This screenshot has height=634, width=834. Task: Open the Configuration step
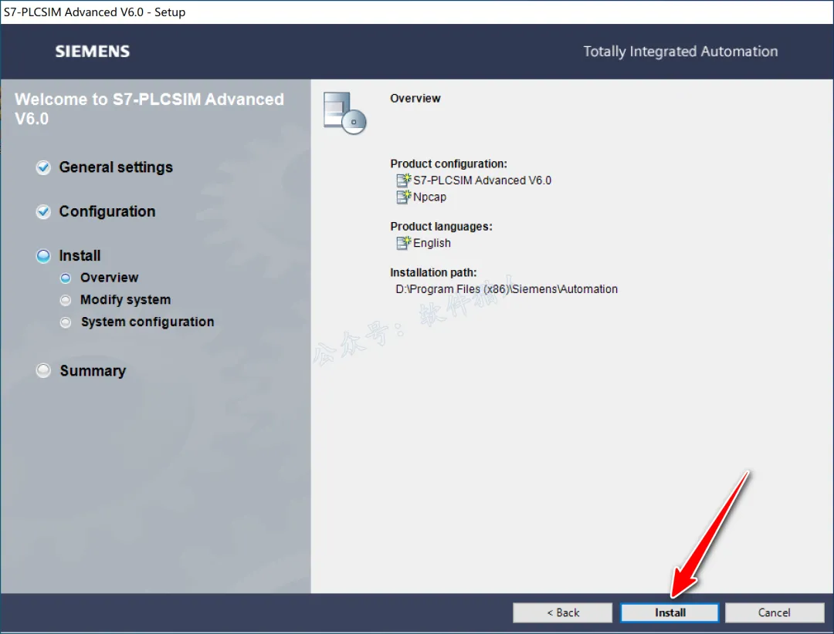pos(107,211)
